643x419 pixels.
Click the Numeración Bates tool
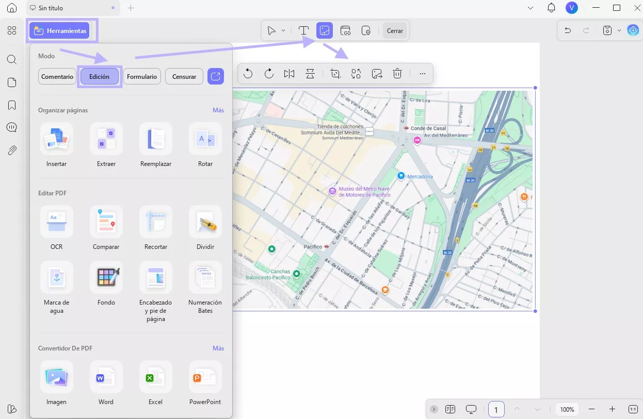coord(205,288)
